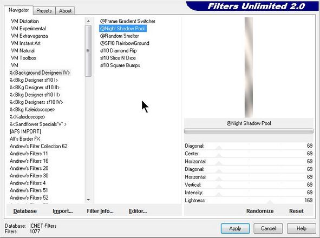This screenshot has height=238, width=320.
Task: Click the scroll up arrow in category list
Action: pyautogui.click(x=88, y=21)
